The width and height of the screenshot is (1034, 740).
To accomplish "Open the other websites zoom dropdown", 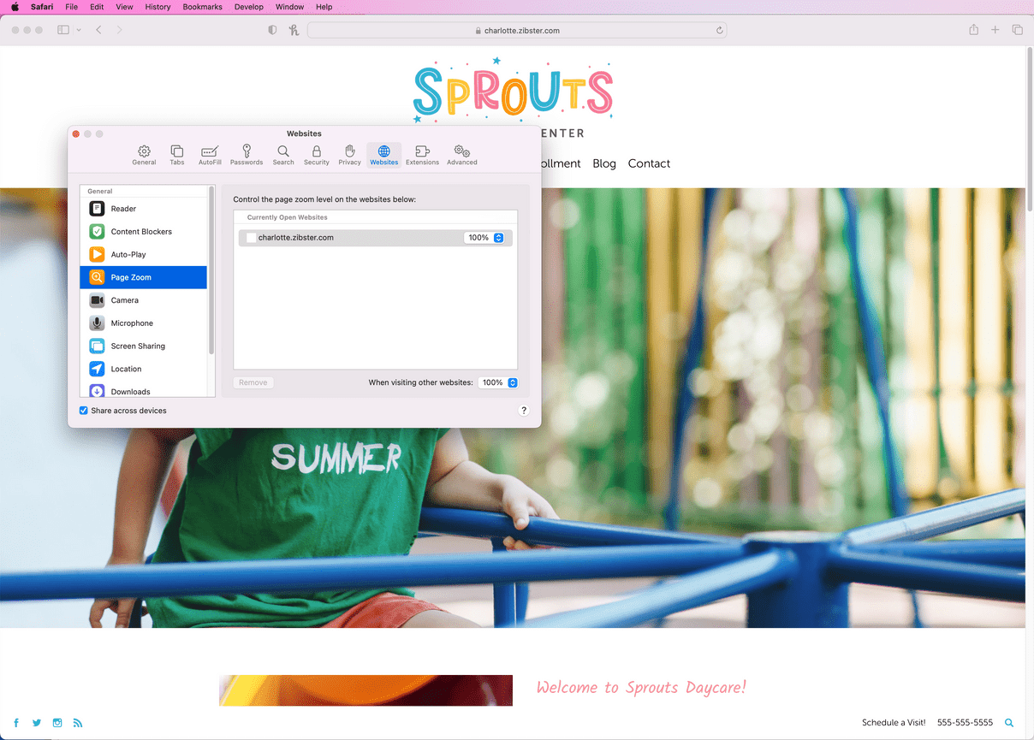I will coord(513,383).
